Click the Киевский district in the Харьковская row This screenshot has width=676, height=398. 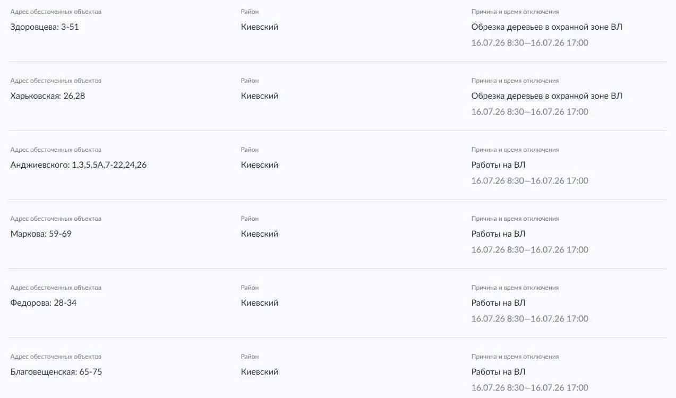pos(260,96)
